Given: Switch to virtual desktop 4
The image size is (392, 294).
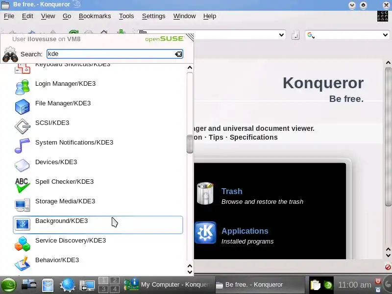Looking at the screenshot, I should coord(115,289).
